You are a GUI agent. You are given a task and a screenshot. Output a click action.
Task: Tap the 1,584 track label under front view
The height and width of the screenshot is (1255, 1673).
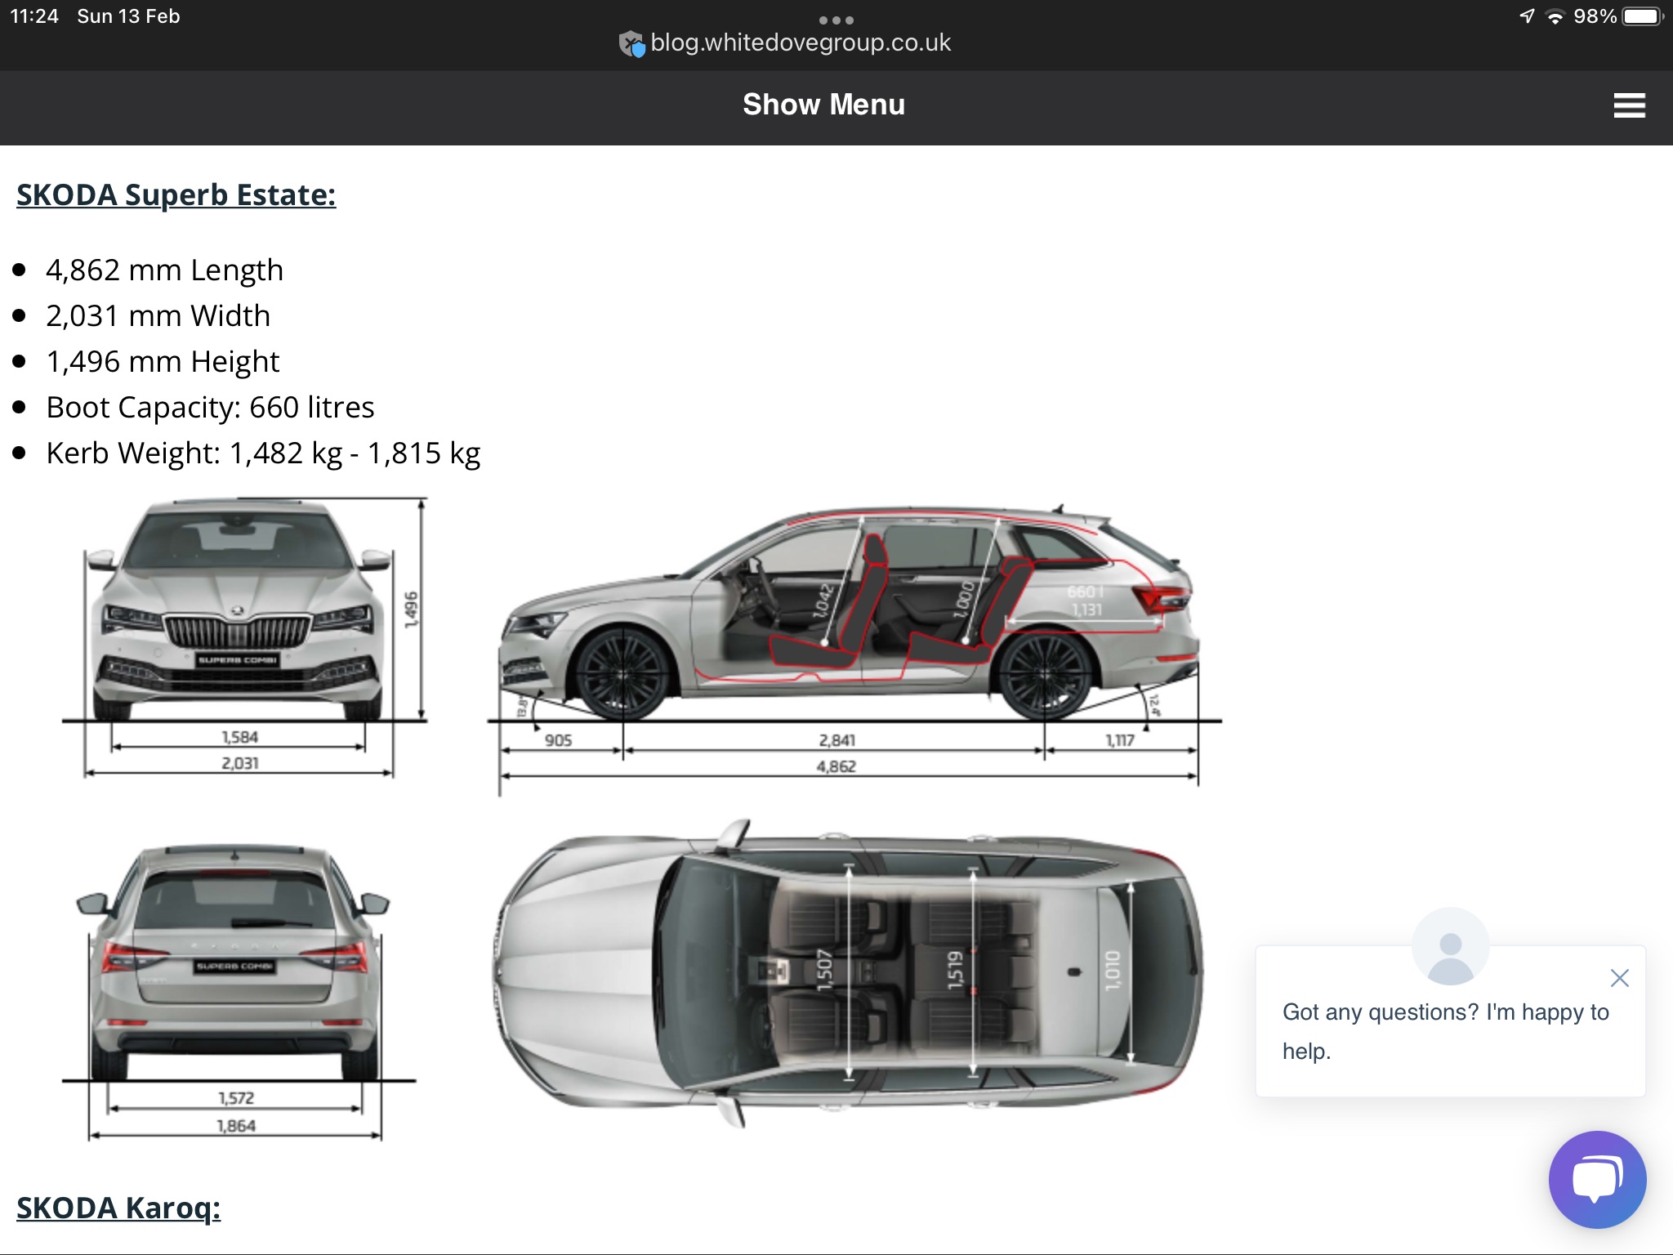click(239, 737)
